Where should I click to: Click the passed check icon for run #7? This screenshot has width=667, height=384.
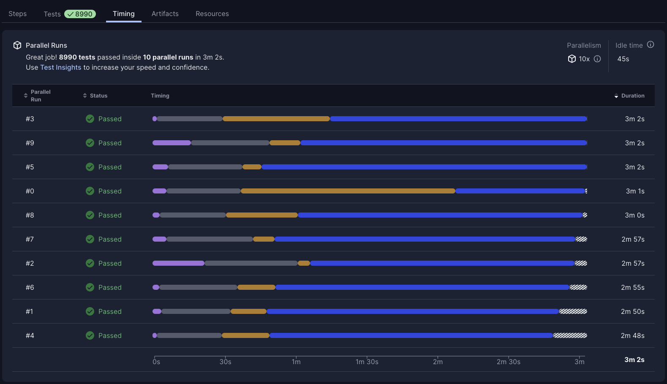click(x=90, y=239)
